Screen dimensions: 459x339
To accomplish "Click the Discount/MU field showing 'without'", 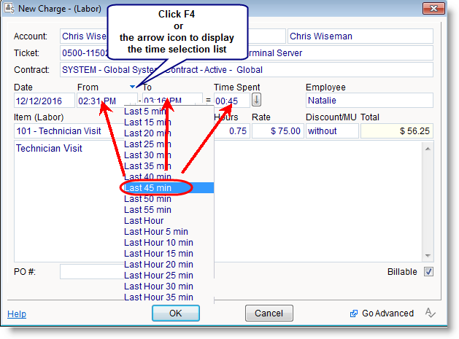I will tap(331, 131).
